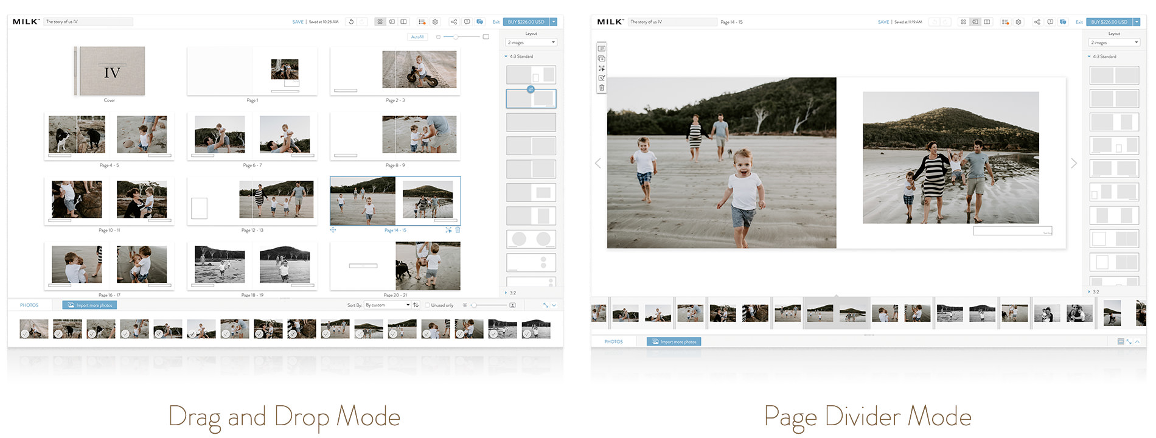The width and height of the screenshot is (1156, 438).
Task: Choose the two circles layout in left window
Action: pos(531,239)
